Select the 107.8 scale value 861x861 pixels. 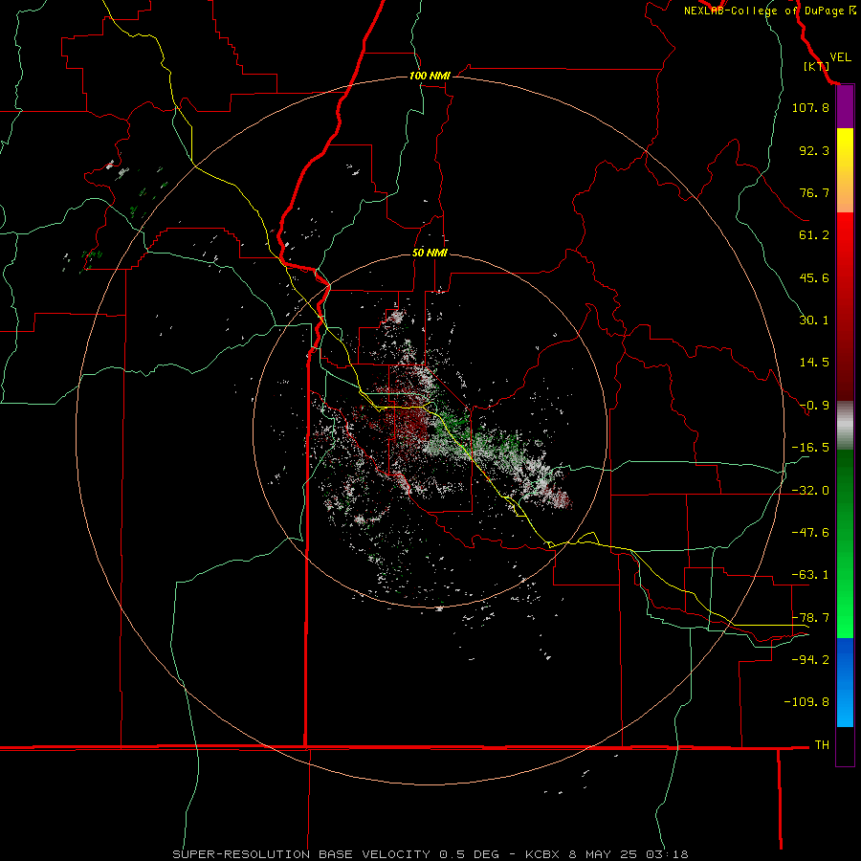coord(810,107)
